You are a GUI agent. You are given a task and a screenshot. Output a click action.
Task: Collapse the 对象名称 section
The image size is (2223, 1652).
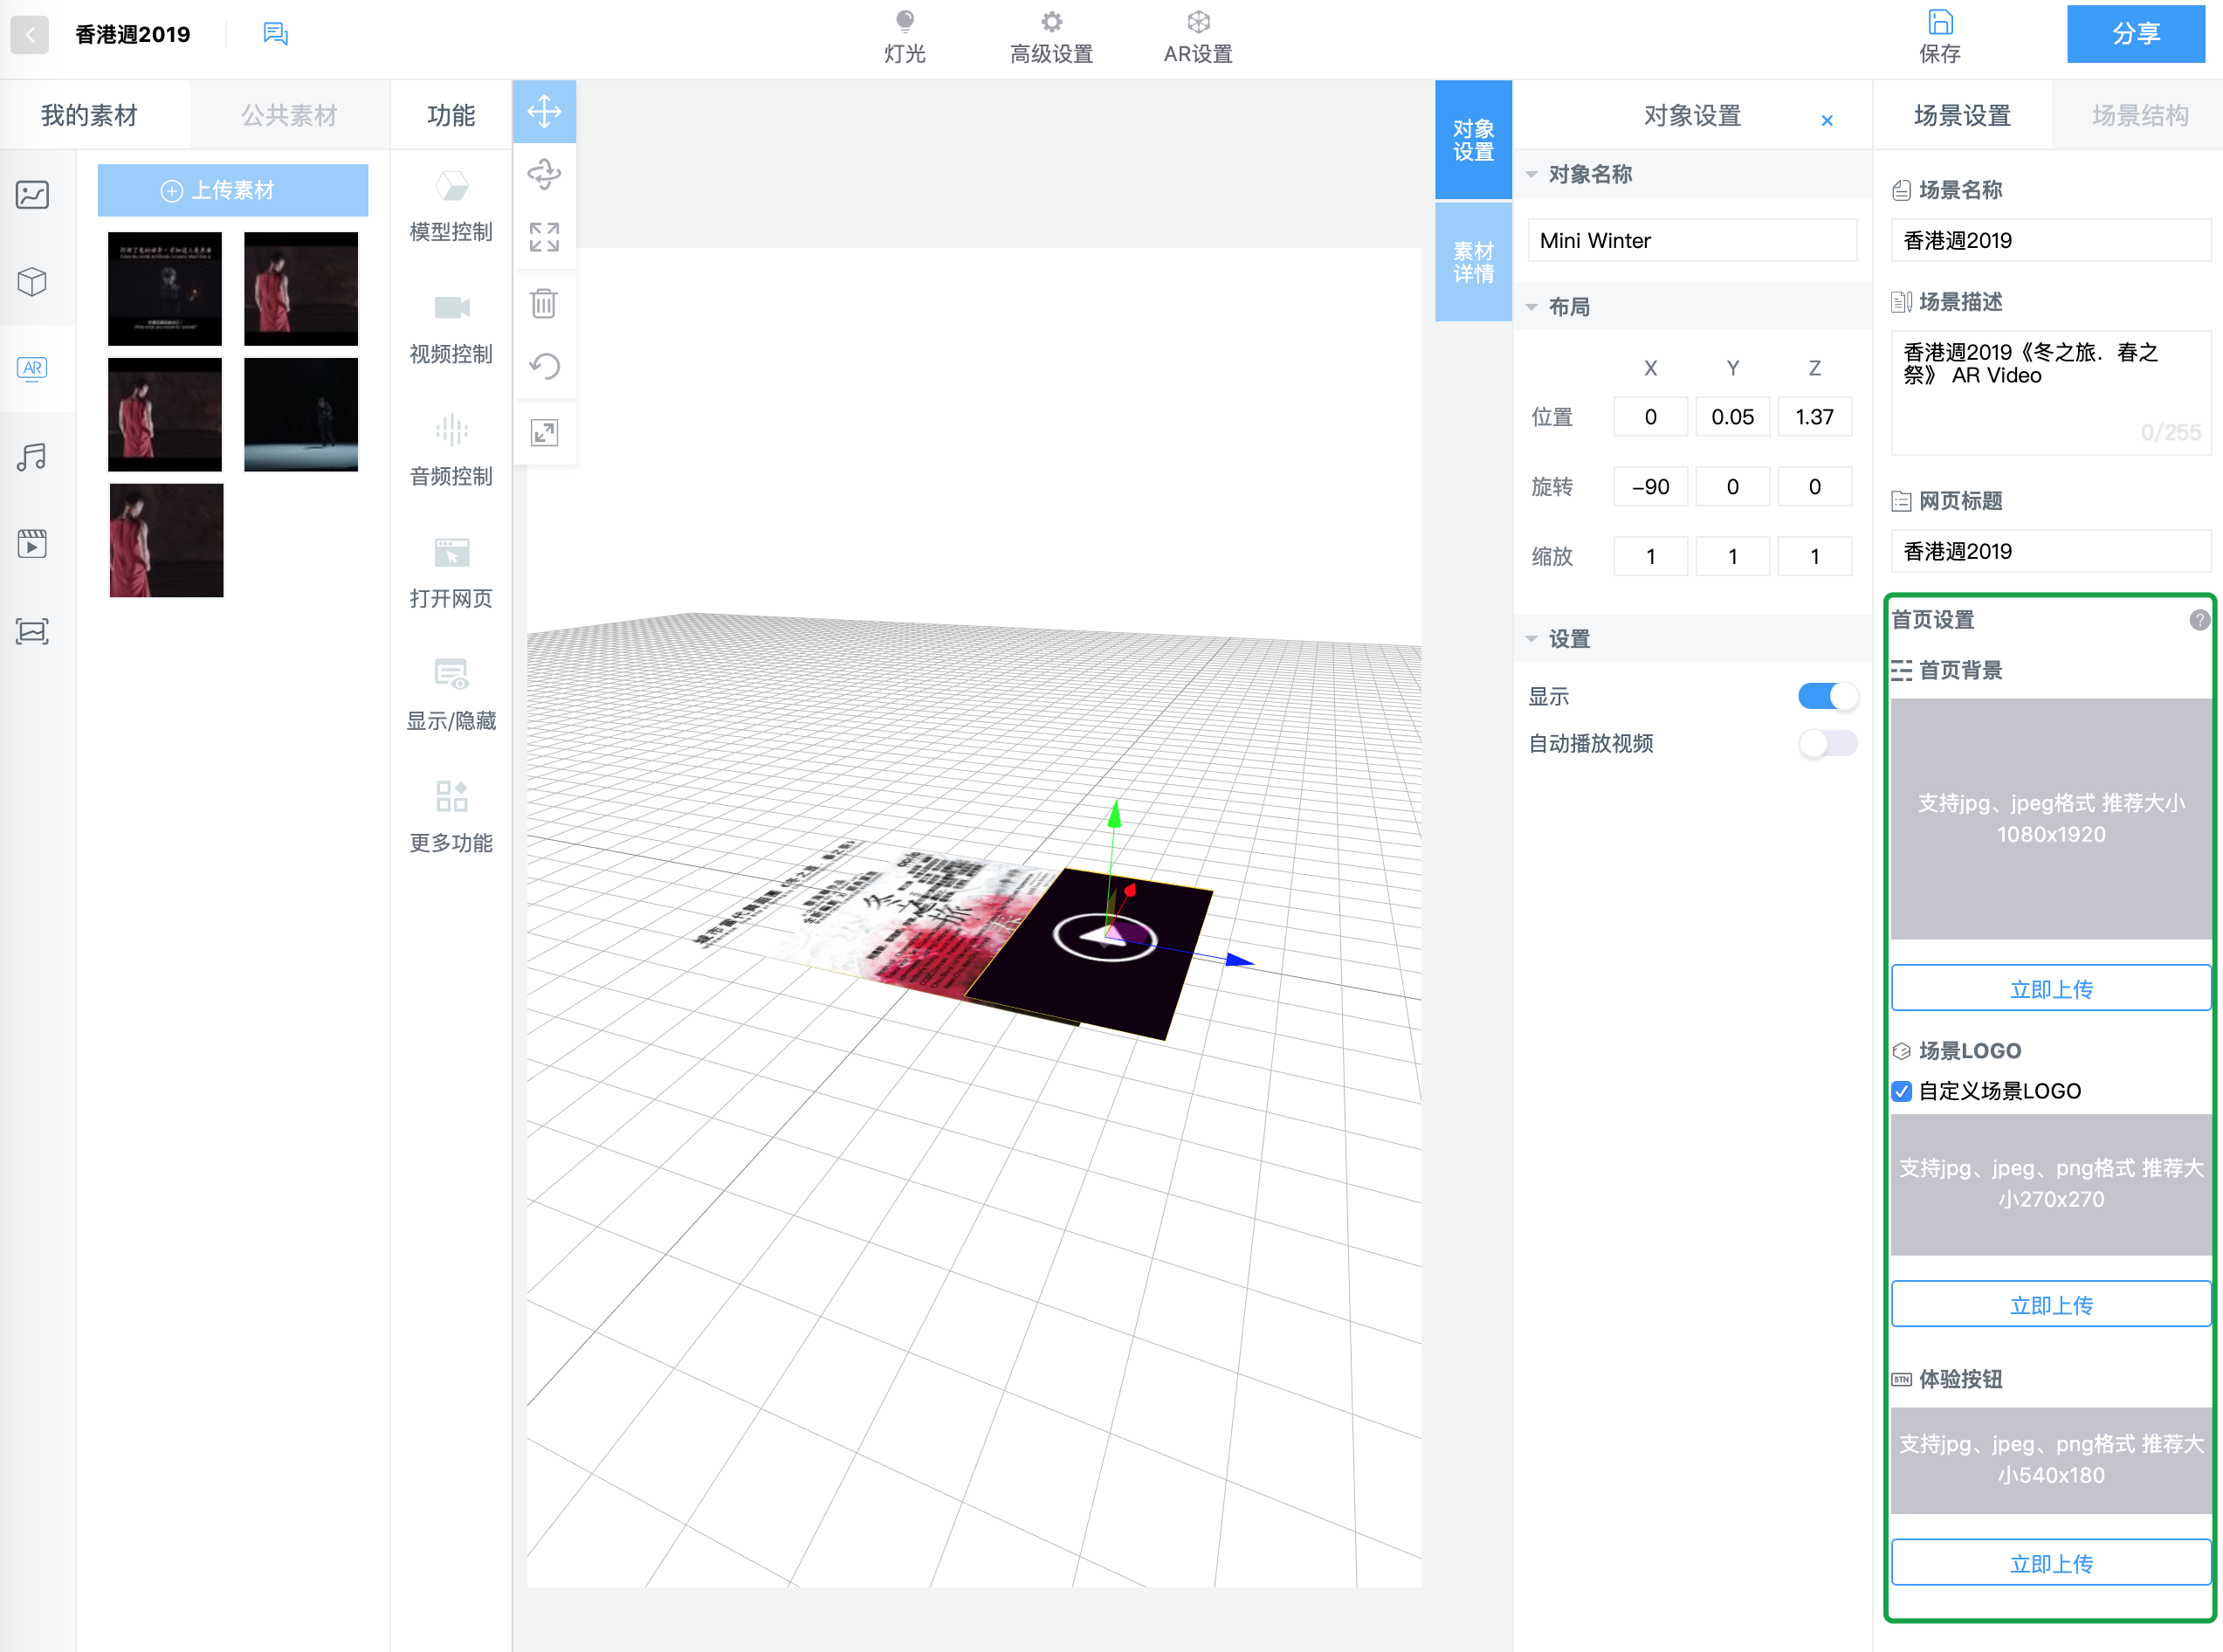pyautogui.click(x=1532, y=174)
